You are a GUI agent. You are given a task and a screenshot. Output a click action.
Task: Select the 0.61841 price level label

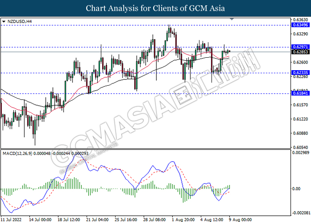click(x=300, y=93)
